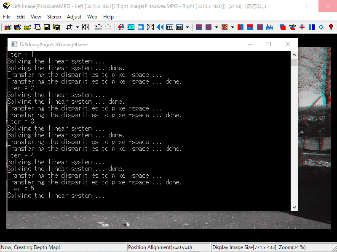The height and width of the screenshot is (252, 337).
Task: Click the four-way move alignment icon
Action: tap(86, 27)
